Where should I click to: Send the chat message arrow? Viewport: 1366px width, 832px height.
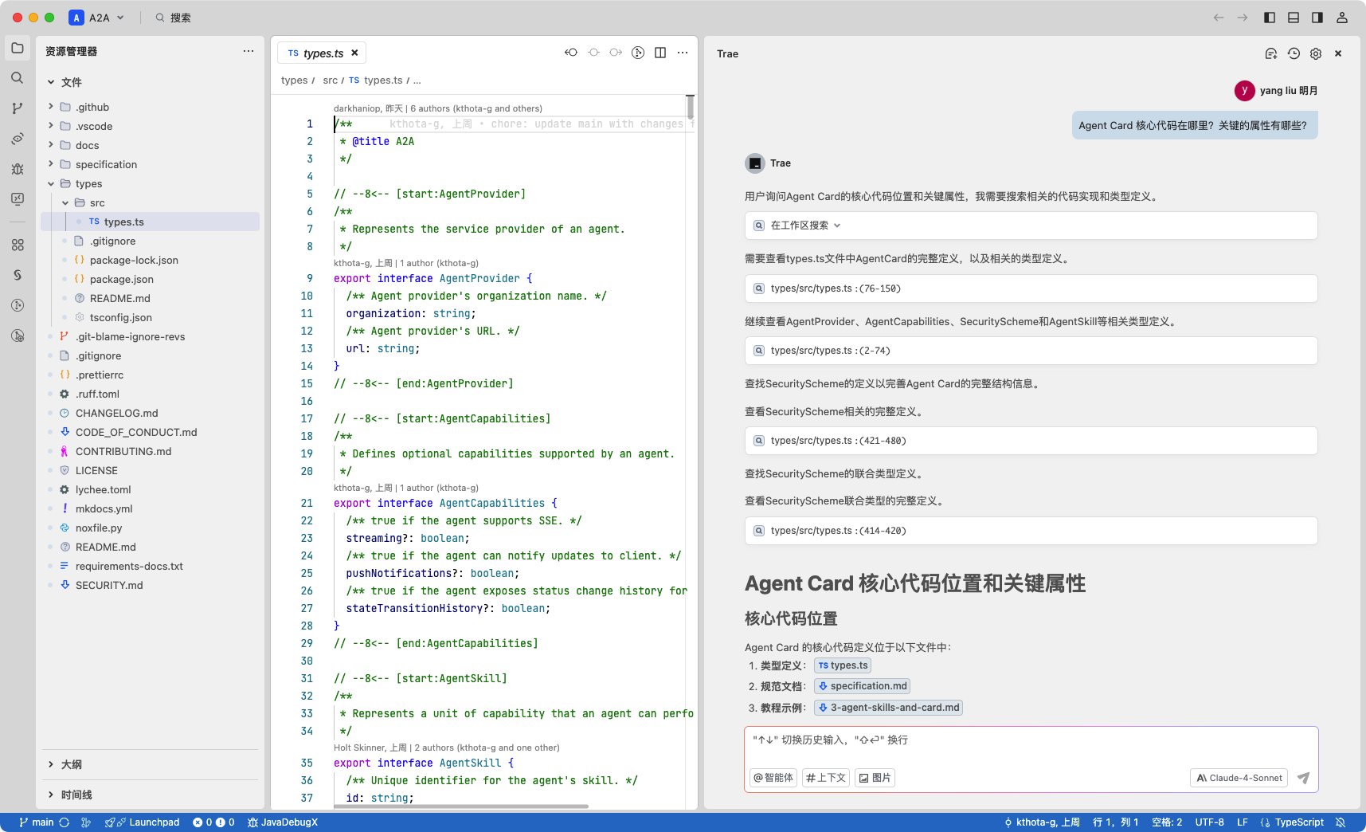pos(1303,778)
